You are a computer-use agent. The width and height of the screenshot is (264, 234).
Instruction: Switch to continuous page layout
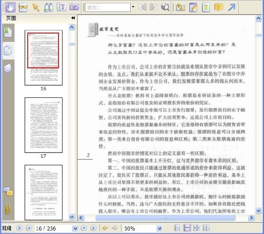(x=187, y=227)
